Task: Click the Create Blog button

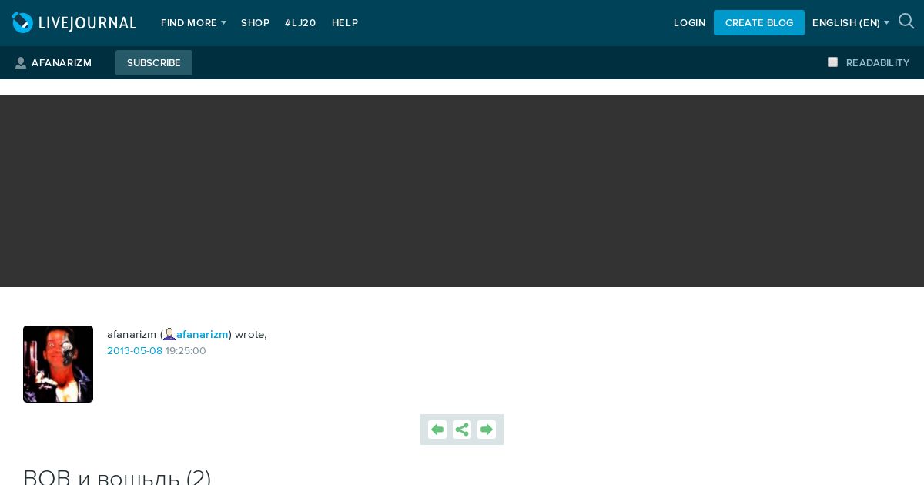Action: (x=759, y=22)
